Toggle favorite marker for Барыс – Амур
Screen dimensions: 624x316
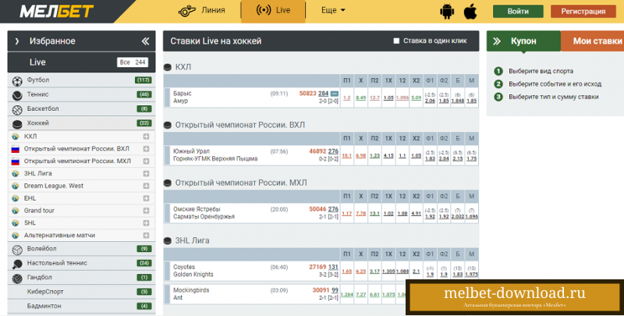pyautogui.click(x=168, y=98)
